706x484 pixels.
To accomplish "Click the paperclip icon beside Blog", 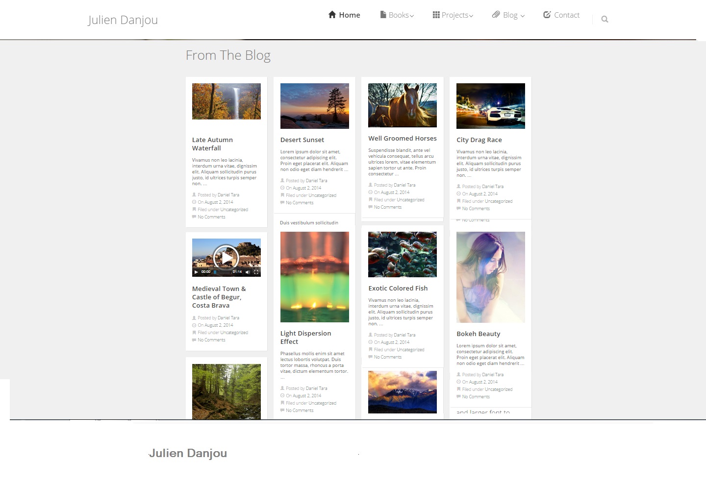I will 496,15.
